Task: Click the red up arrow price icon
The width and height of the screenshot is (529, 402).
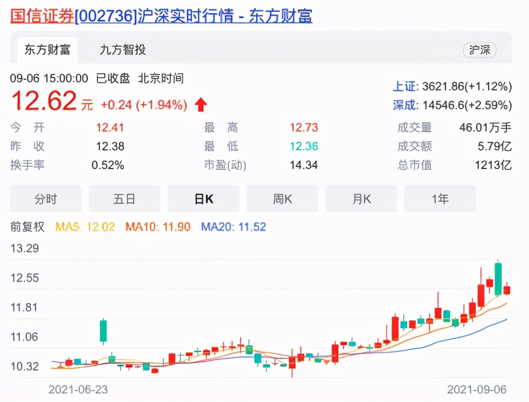Action: click(x=201, y=105)
